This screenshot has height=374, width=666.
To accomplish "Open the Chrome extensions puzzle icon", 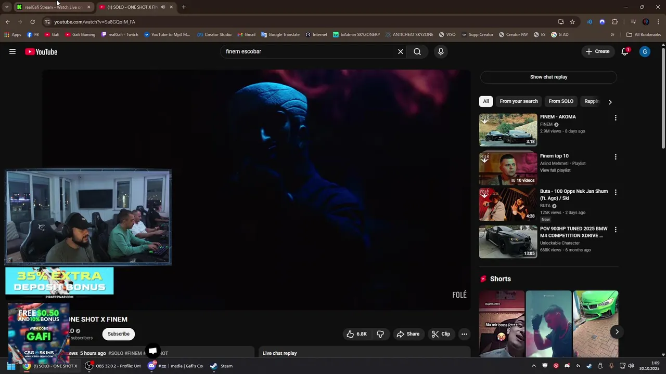I will point(614,22).
